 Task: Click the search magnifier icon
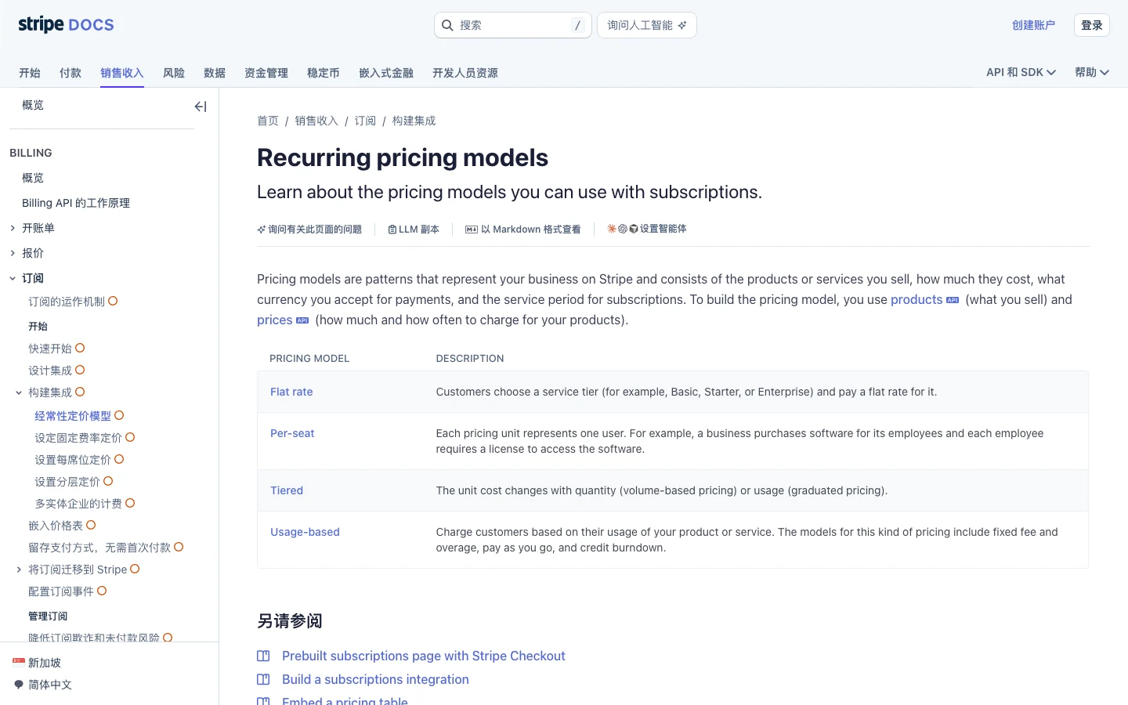click(447, 25)
